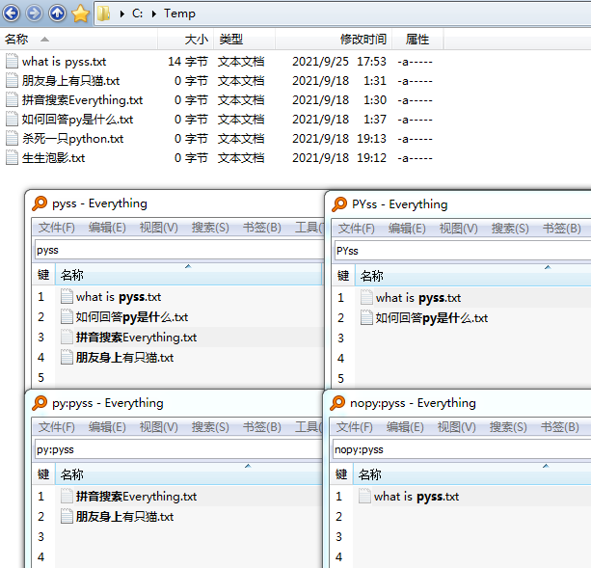Click search box containing py:pyss

coord(178,449)
